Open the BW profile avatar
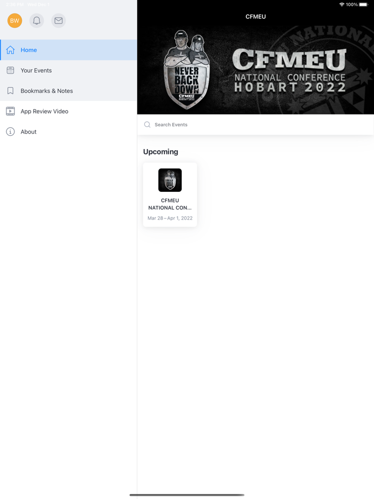Screen dimensions: 374x499 click(14, 21)
